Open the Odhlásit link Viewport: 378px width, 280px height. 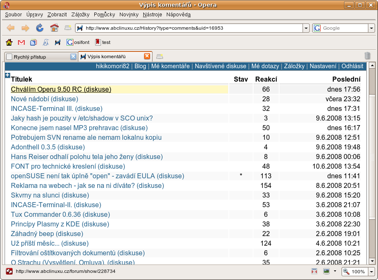(x=352, y=66)
